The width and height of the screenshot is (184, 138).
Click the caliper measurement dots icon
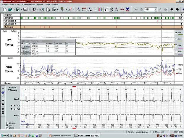pos(3,89)
